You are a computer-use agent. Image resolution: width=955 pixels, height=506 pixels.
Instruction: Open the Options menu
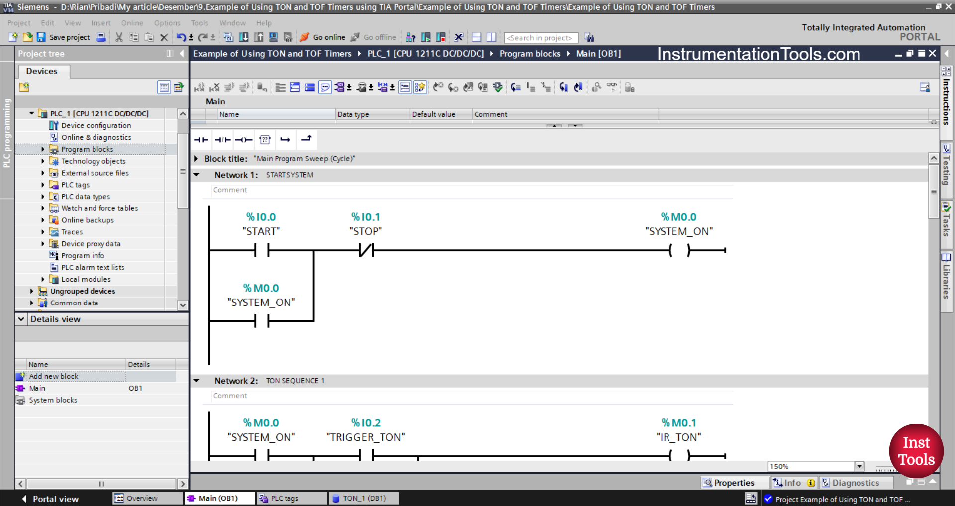coord(167,23)
